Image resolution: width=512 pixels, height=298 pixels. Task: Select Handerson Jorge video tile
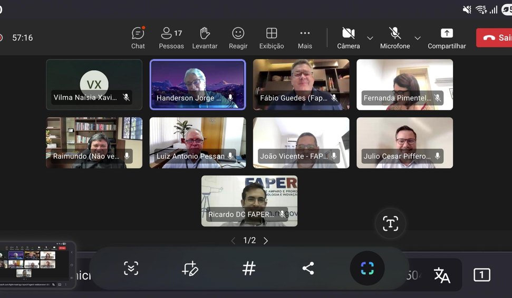click(x=198, y=84)
